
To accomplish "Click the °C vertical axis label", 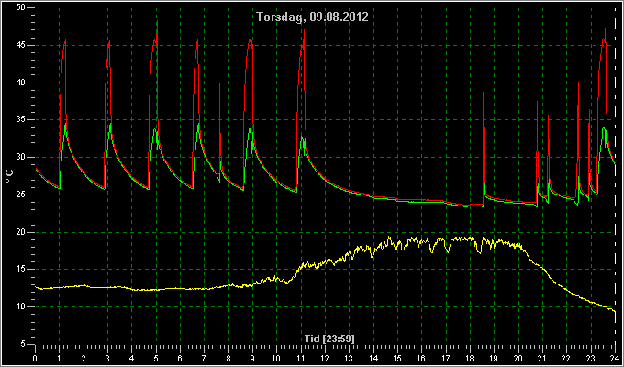I will [10, 176].
